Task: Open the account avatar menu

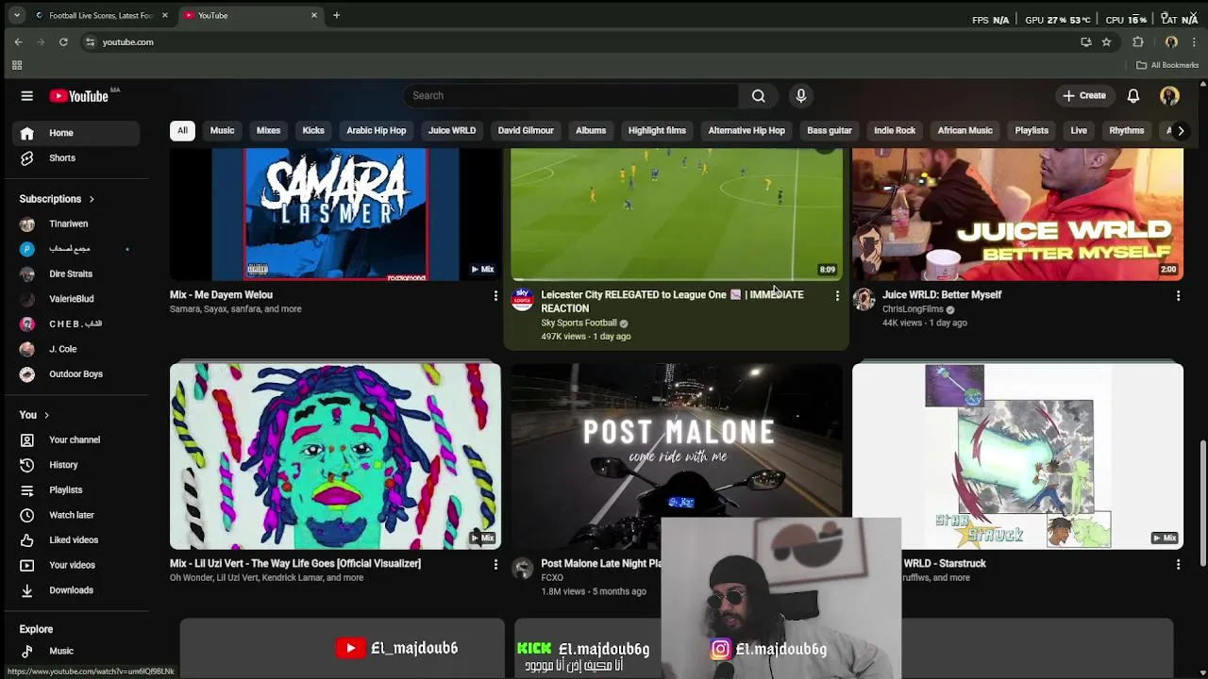Action: (x=1169, y=95)
